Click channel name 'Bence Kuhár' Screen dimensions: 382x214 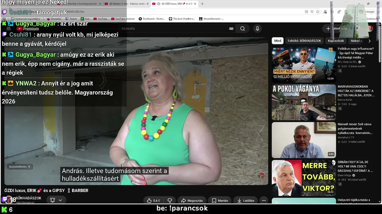point(345,100)
